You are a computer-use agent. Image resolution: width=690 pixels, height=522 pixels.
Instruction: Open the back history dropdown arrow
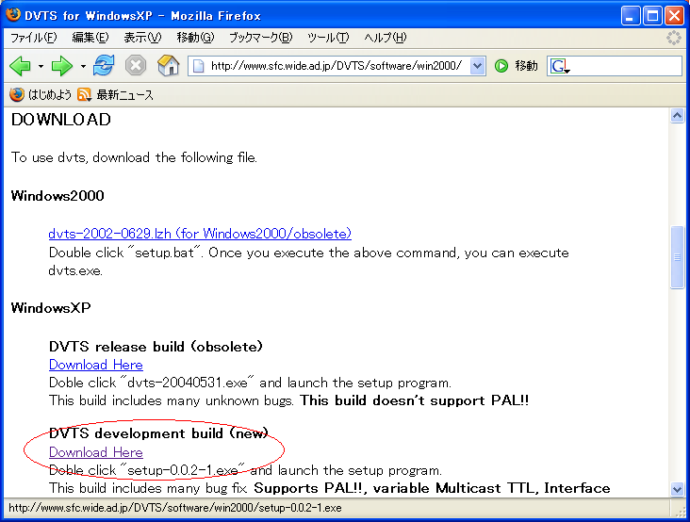click(x=41, y=67)
